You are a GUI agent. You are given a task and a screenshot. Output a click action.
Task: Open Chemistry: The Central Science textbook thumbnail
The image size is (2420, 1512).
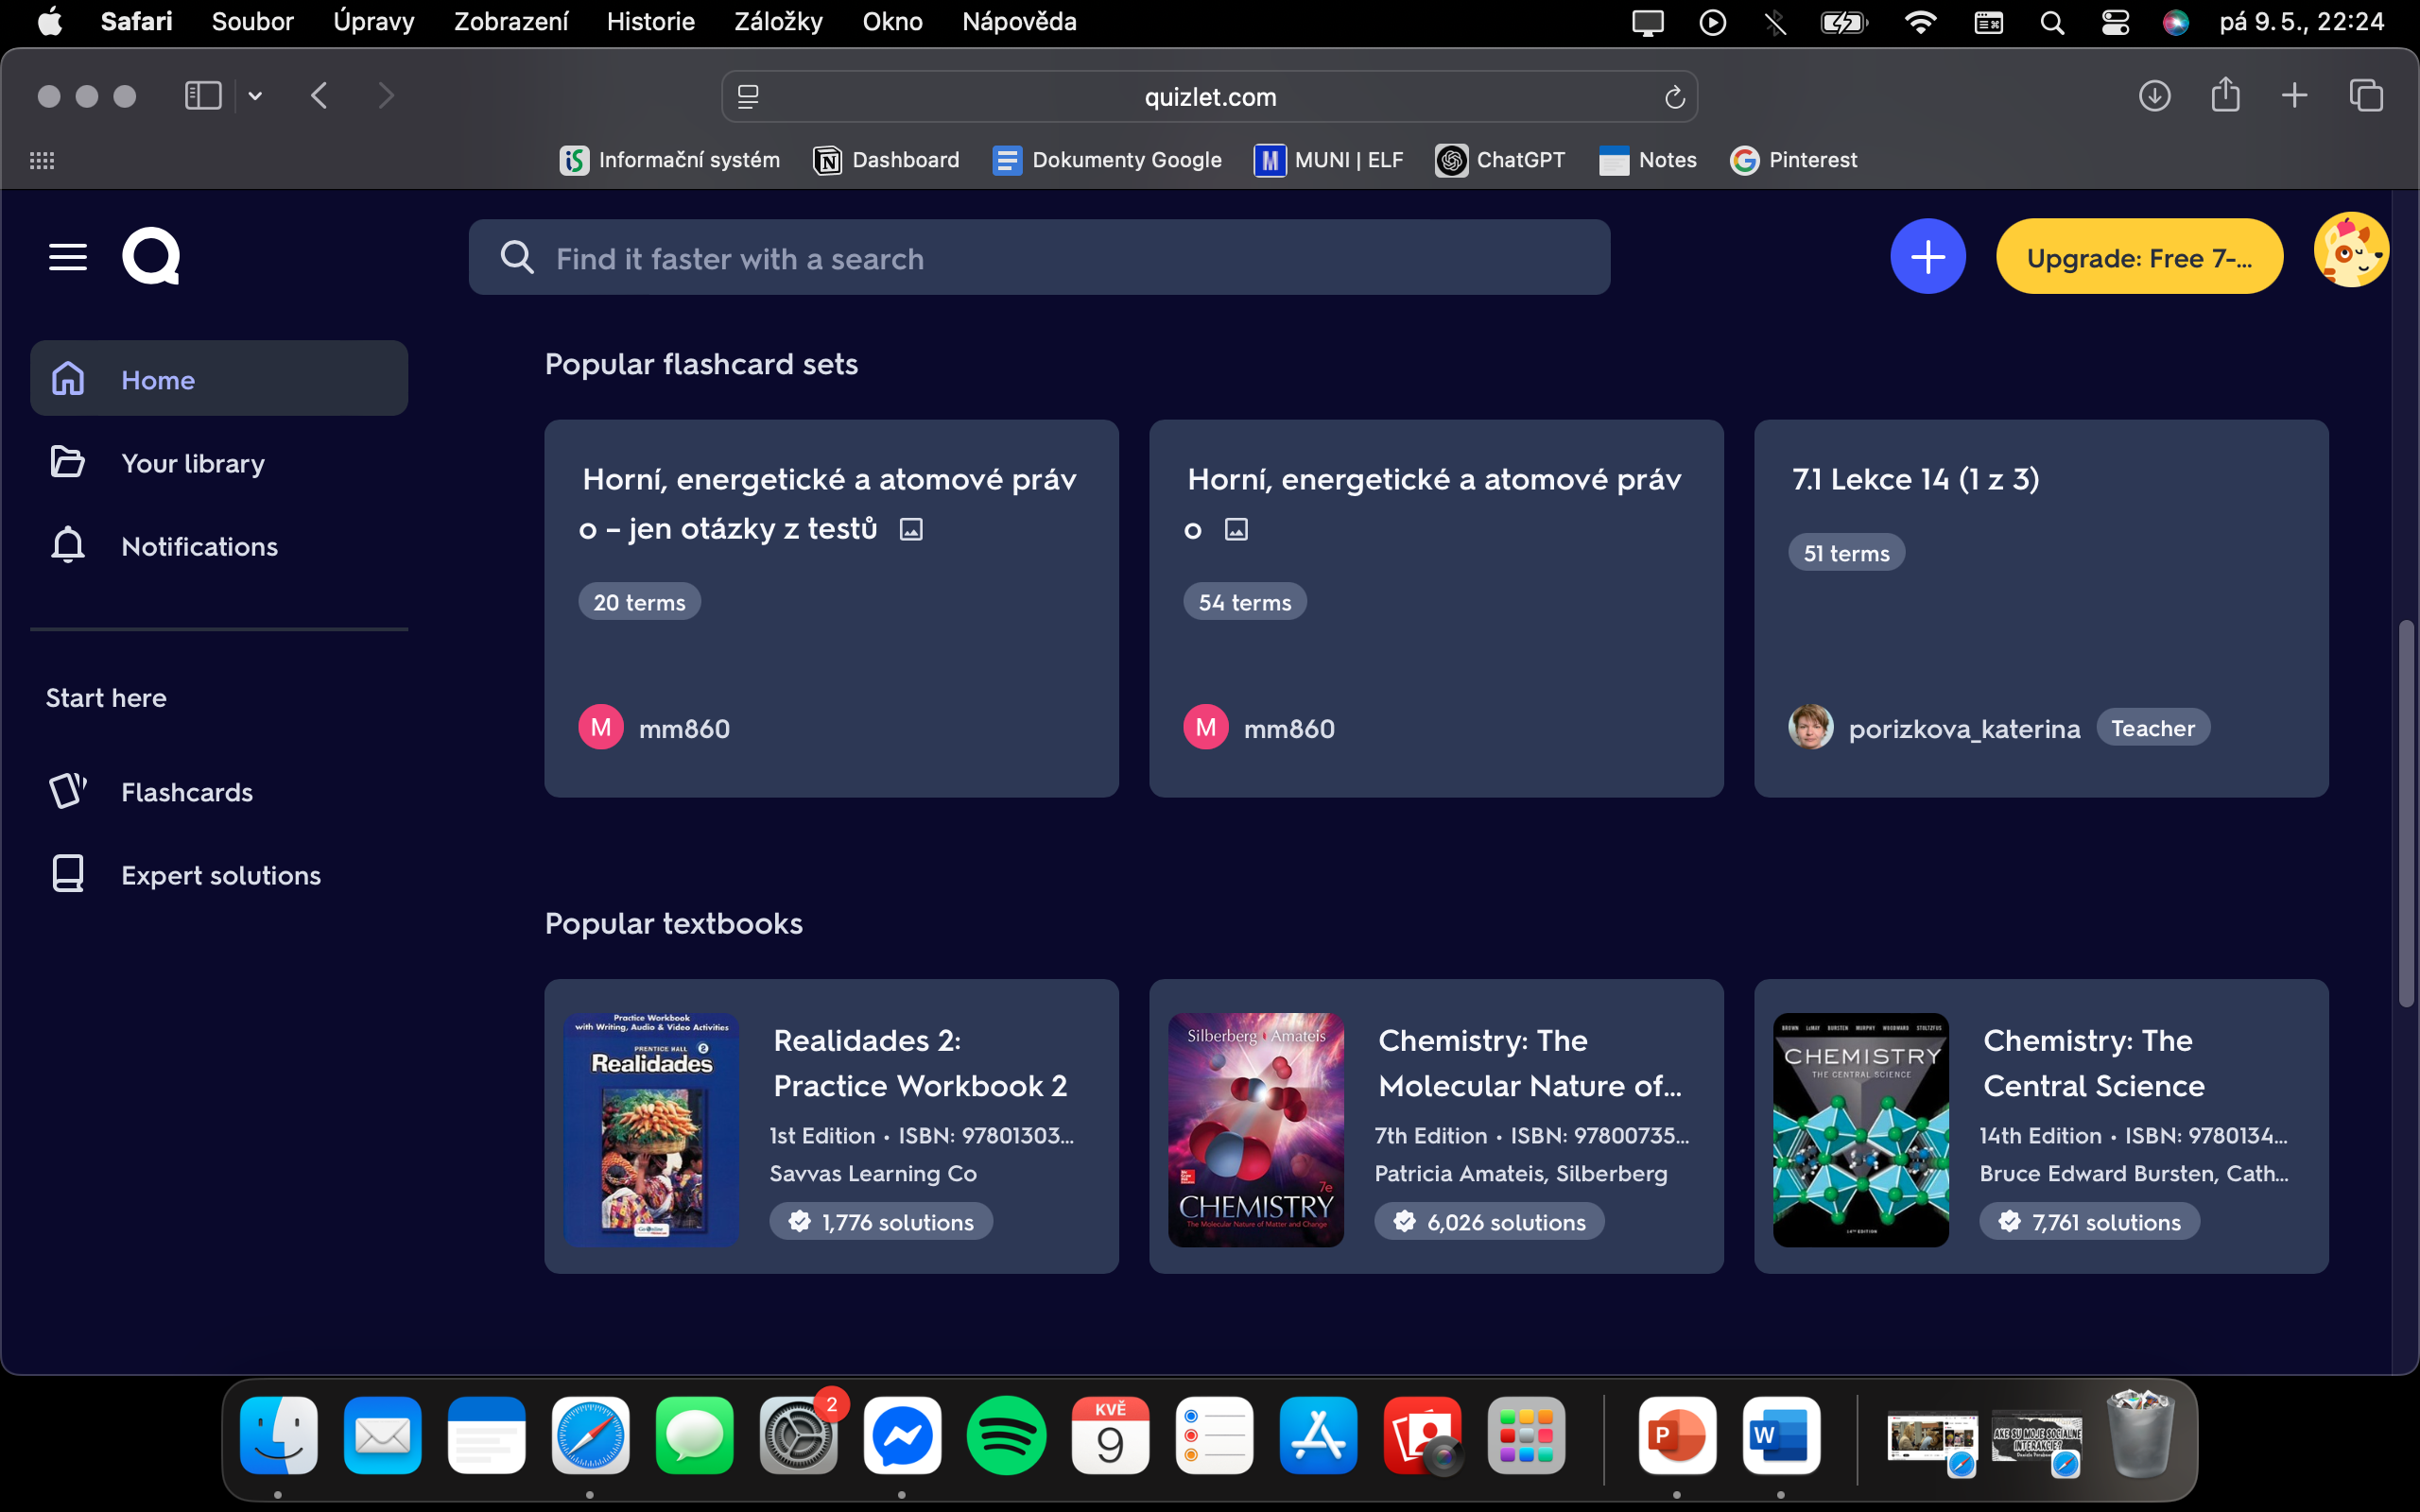tap(1861, 1129)
